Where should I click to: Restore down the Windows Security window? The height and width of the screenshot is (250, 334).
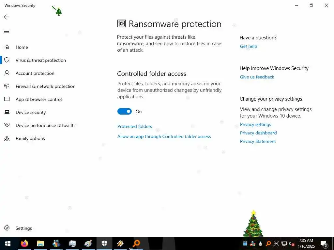[311, 5]
